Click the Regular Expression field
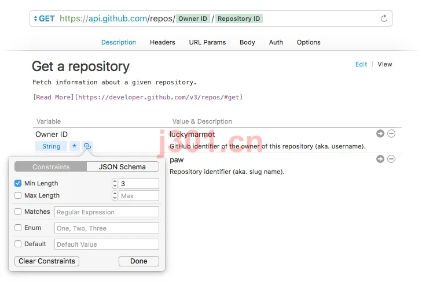 coord(107,212)
